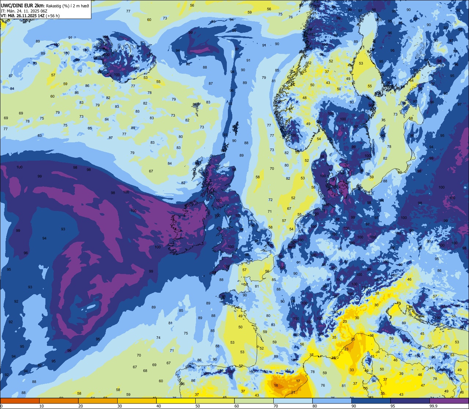Select the bright yellow 40–50 legend swatch
The height and width of the screenshot is (409, 469).
[176, 401]
